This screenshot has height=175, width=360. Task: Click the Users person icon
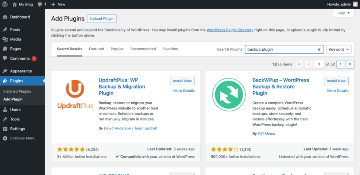pyautogui.click(x=5, y=110)
